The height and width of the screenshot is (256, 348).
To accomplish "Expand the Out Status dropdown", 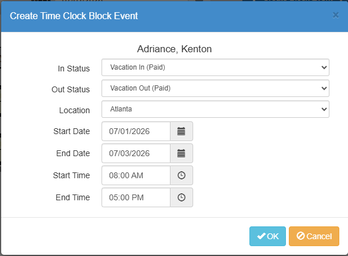I will pyautogui.click(x=215, y=88).
